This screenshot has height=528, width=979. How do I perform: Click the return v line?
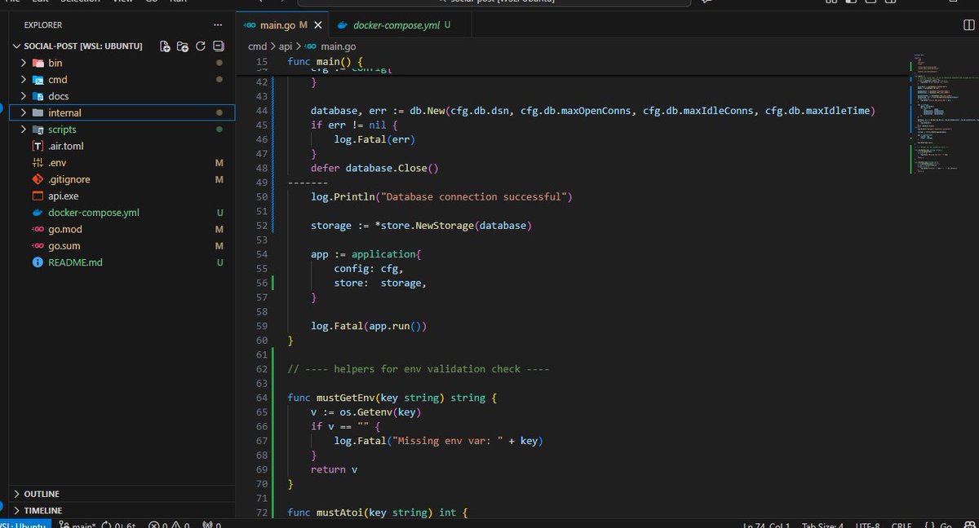coord(334,469)
